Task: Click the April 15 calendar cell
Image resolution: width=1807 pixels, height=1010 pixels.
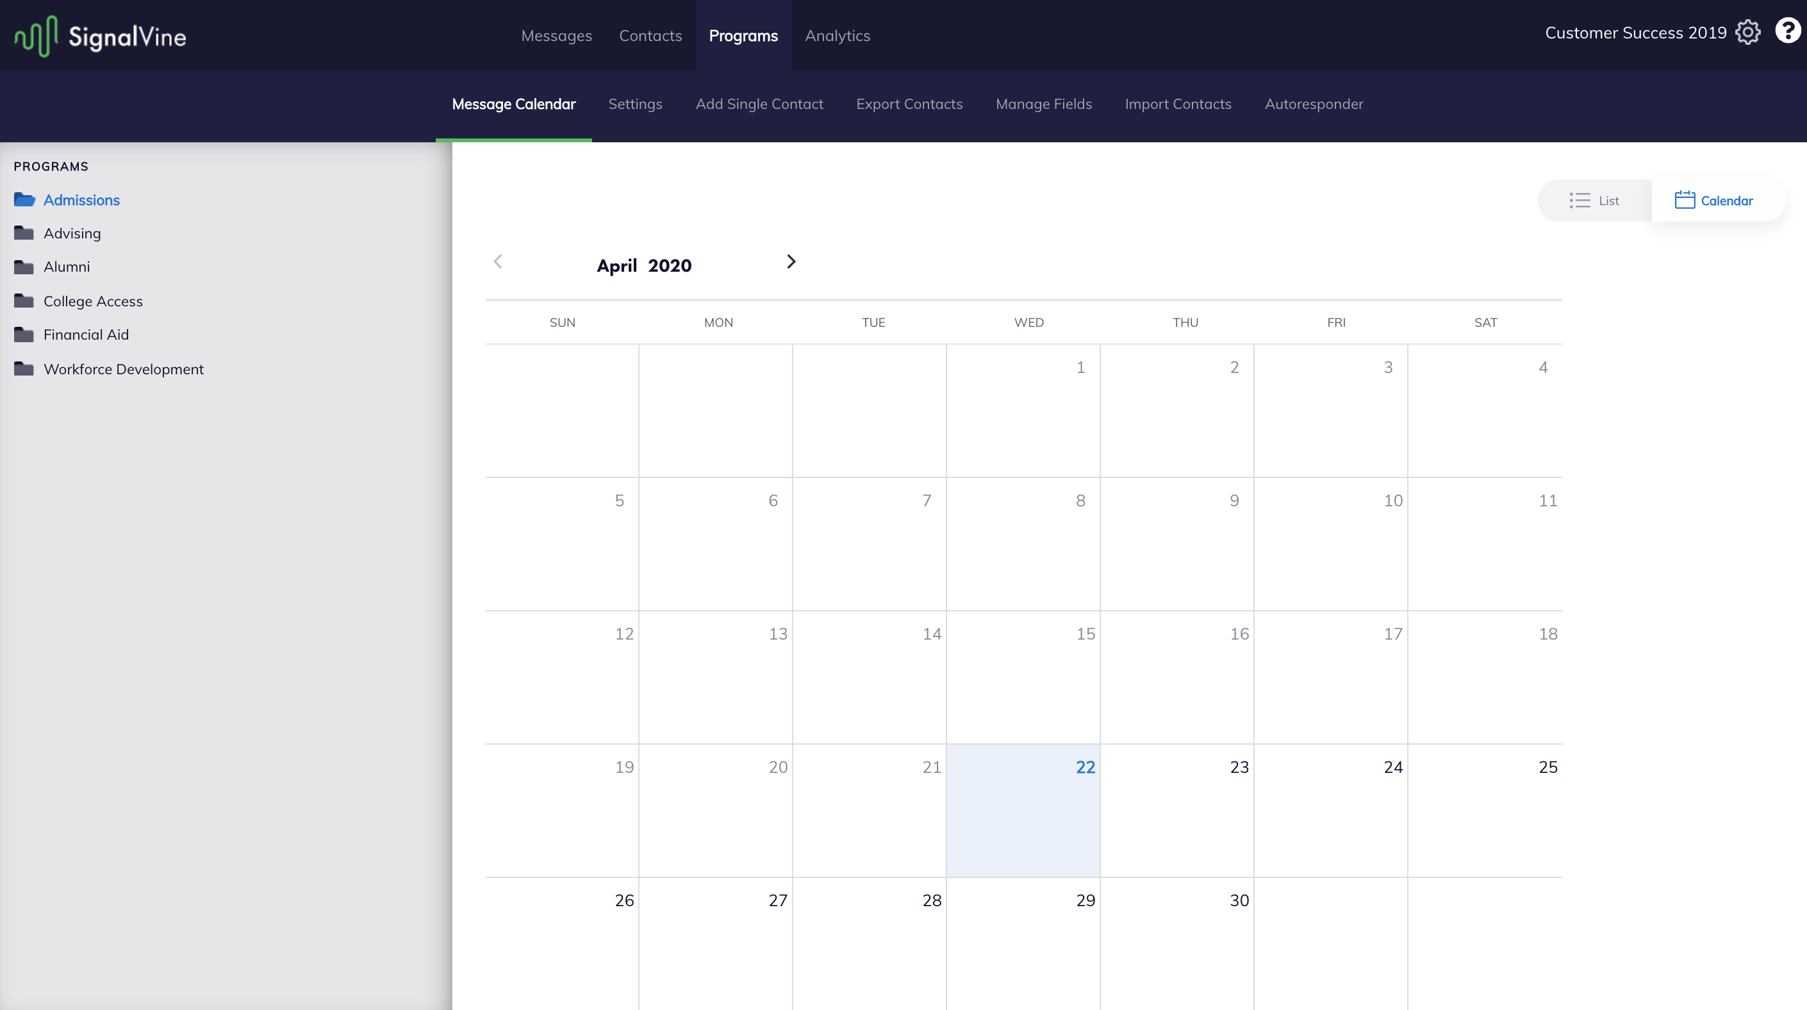Action: (1023, 677)
